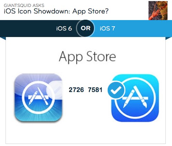The width and height of the screenshot is (172, 146).
Task: Toggle the faded checkmark on iOS 6 icon
Action: pyautogui.click(x=55, y=90)
